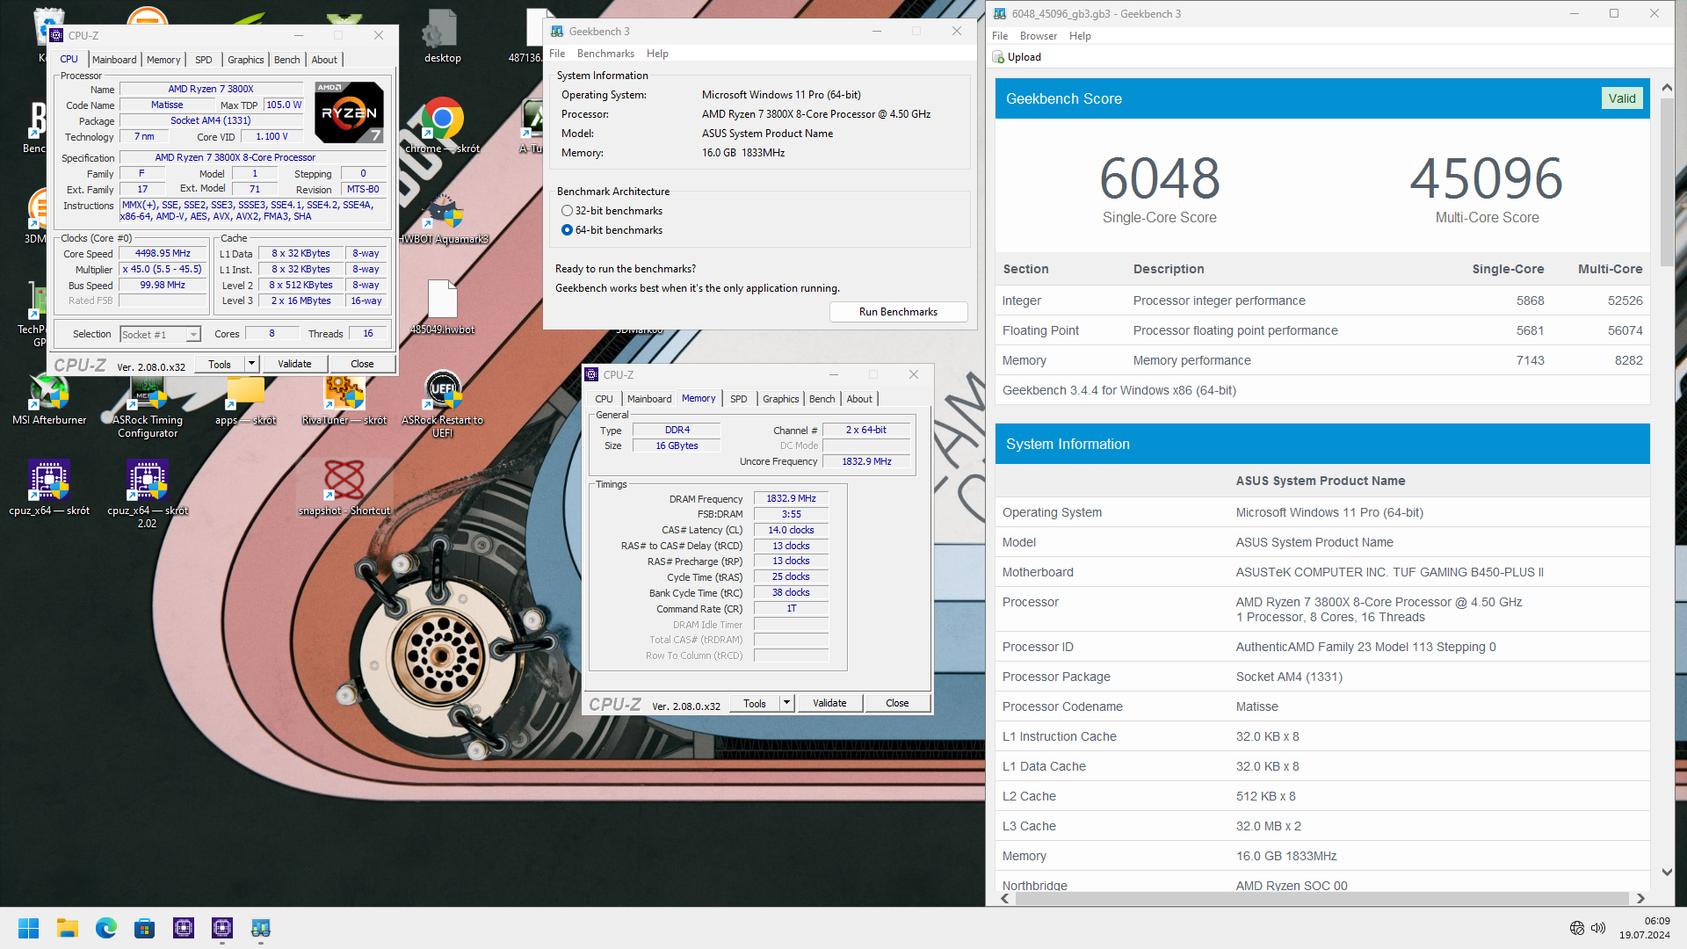Click the DRAM Frequency value field
1687x949 pixels.
point(791,499)
